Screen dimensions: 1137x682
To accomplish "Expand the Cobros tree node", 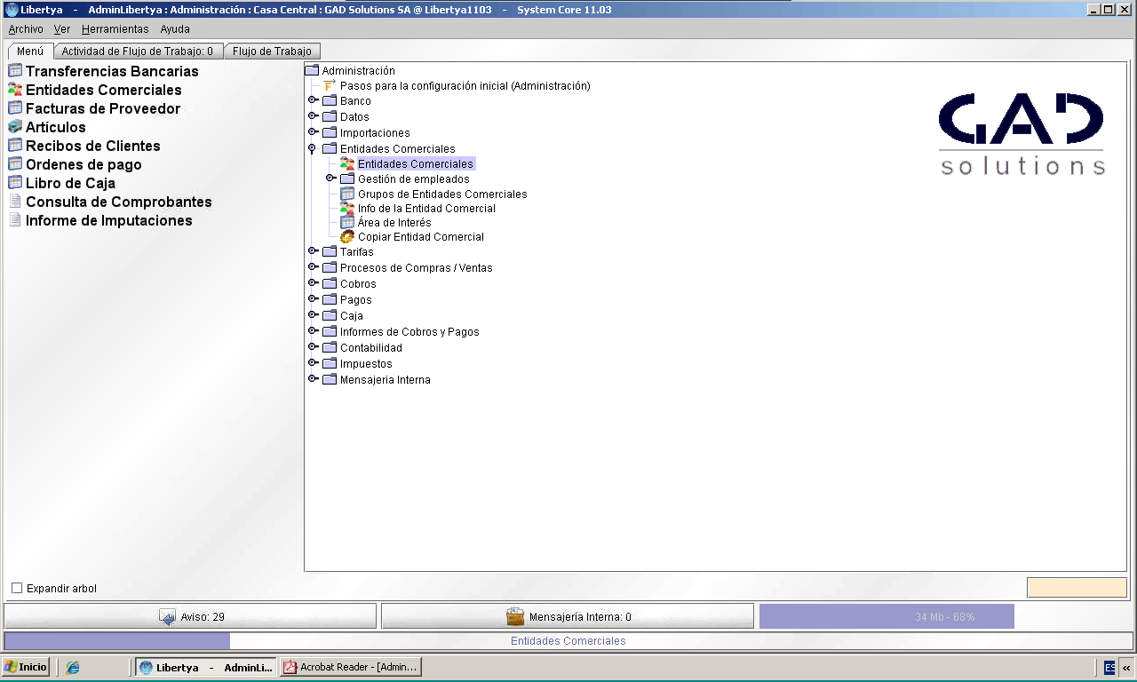I will [x=313, y=283].
